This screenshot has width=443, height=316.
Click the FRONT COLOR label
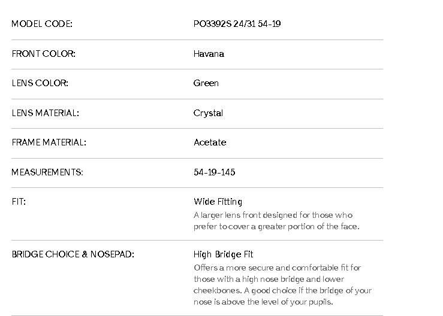click(x=43, y=54)
